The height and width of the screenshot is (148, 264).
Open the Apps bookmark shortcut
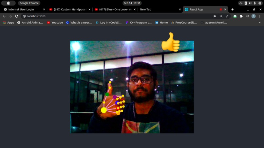click(9, 23)
